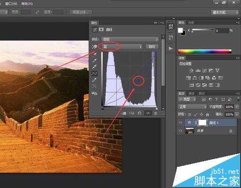Click the K grayscale slider
Viewport: 241px width, 188px height.
click(203, 30)
